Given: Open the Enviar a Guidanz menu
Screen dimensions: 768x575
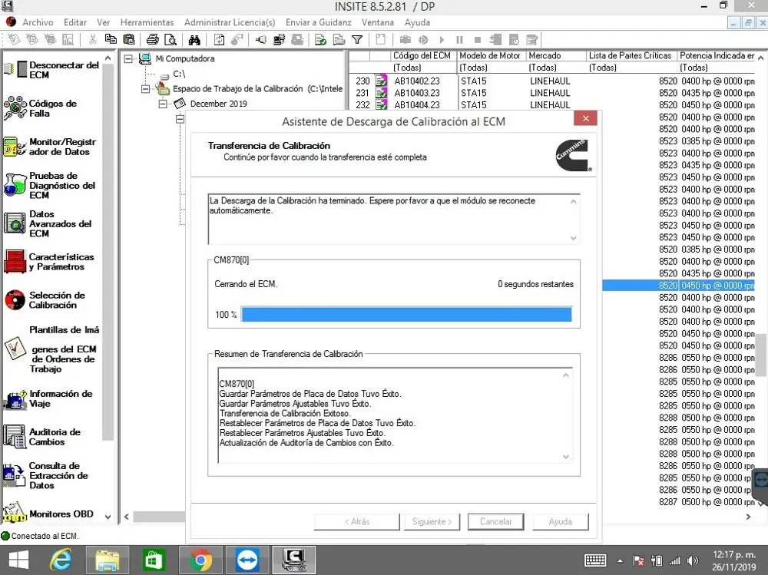Looking at the screenshot, I should click(319, 22).
